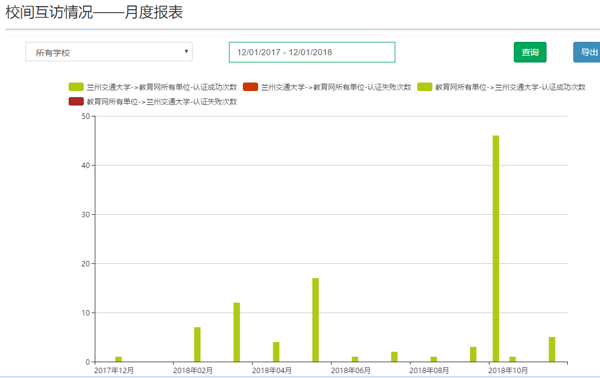Select the bar of value 4 after 2018年04月

[x=276, y=352]
